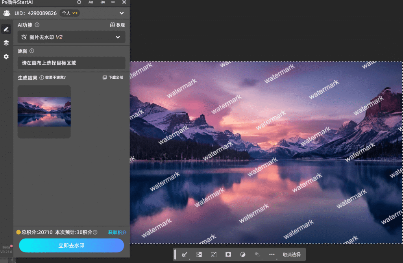
Task: Click the mask icon in bottom toolbar
Action: [x=228, y=255]
